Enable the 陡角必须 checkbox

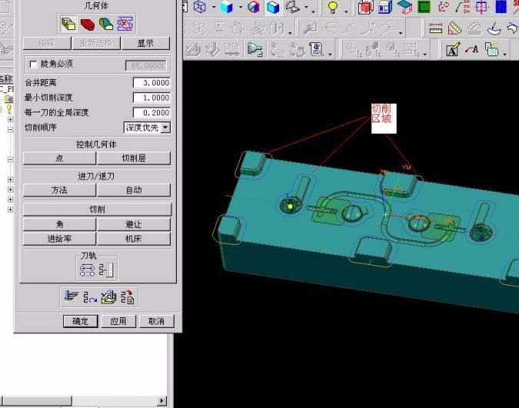tap(32, 65)
